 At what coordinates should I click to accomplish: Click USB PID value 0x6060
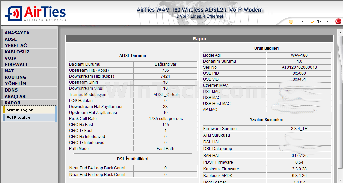[299, 73]
